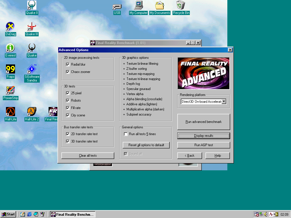
Task: Click Reset all options to default
Action: [x=146, y=145]
